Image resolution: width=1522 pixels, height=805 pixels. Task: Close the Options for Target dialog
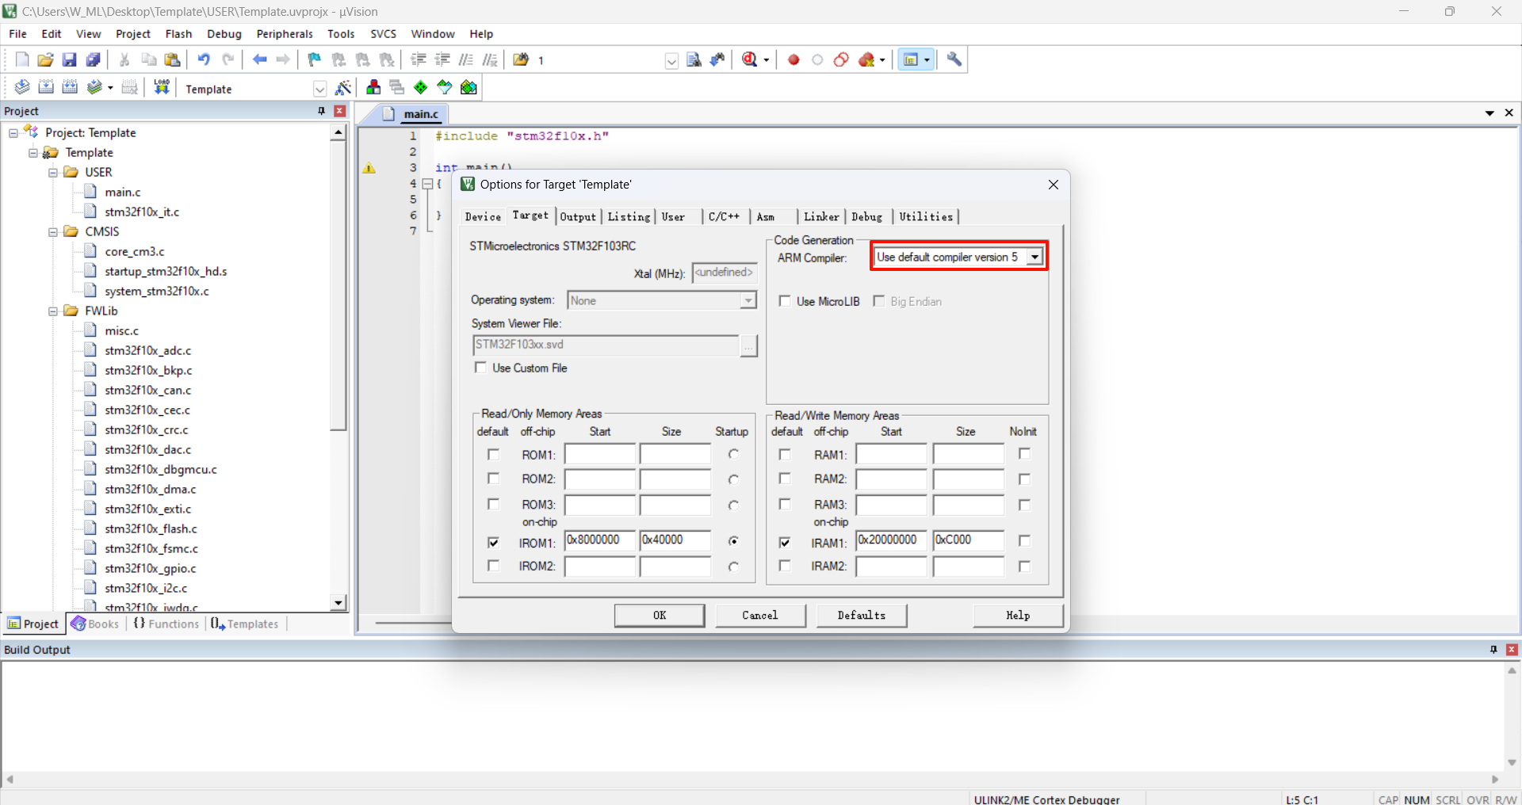click(1053, 185)
